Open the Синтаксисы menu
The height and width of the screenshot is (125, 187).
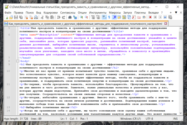[x=68, y=12]
